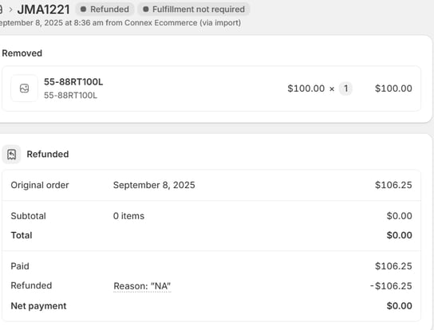Click the refunded receipt icon
434x330 pixels.
(x=11, y=155)
